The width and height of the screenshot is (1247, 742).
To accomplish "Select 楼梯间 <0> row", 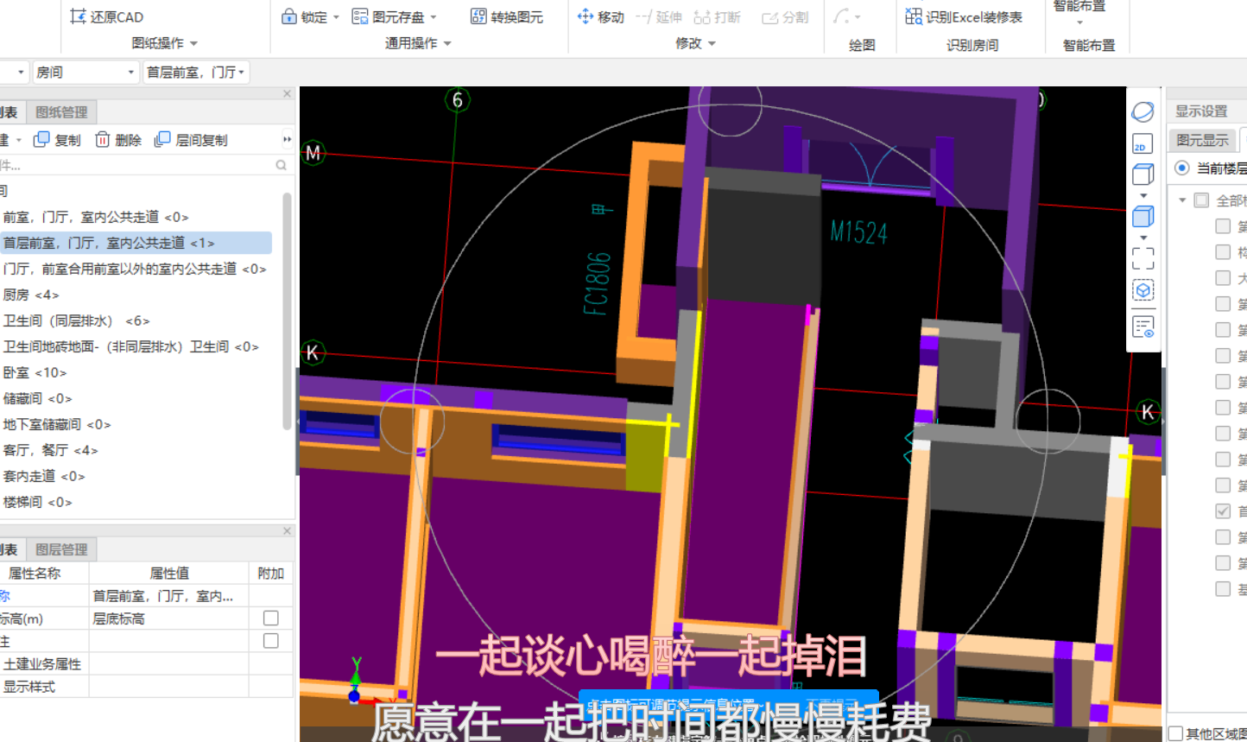I will tap(136, 502).
